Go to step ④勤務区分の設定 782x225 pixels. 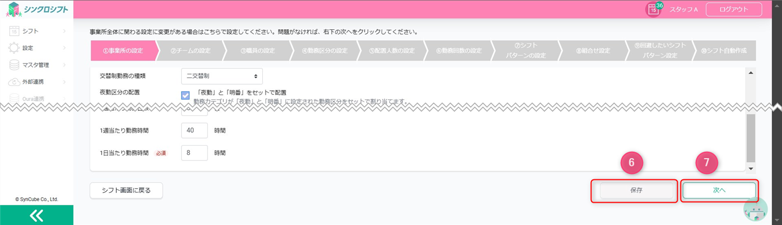click(325, 51)
